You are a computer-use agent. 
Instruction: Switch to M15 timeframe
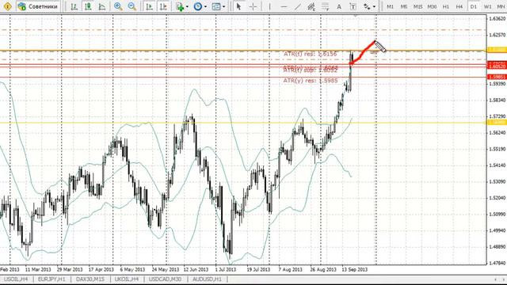point(417,6)
